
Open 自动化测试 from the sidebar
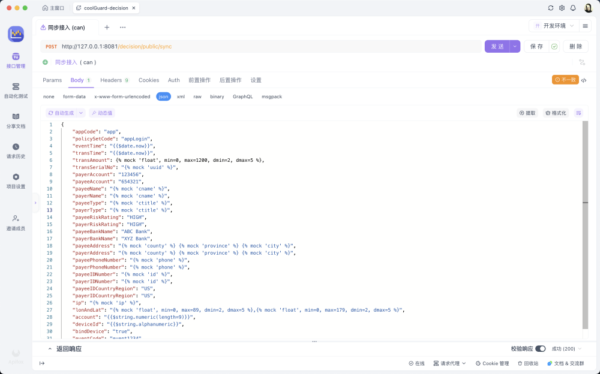click(x=16, y=90)
